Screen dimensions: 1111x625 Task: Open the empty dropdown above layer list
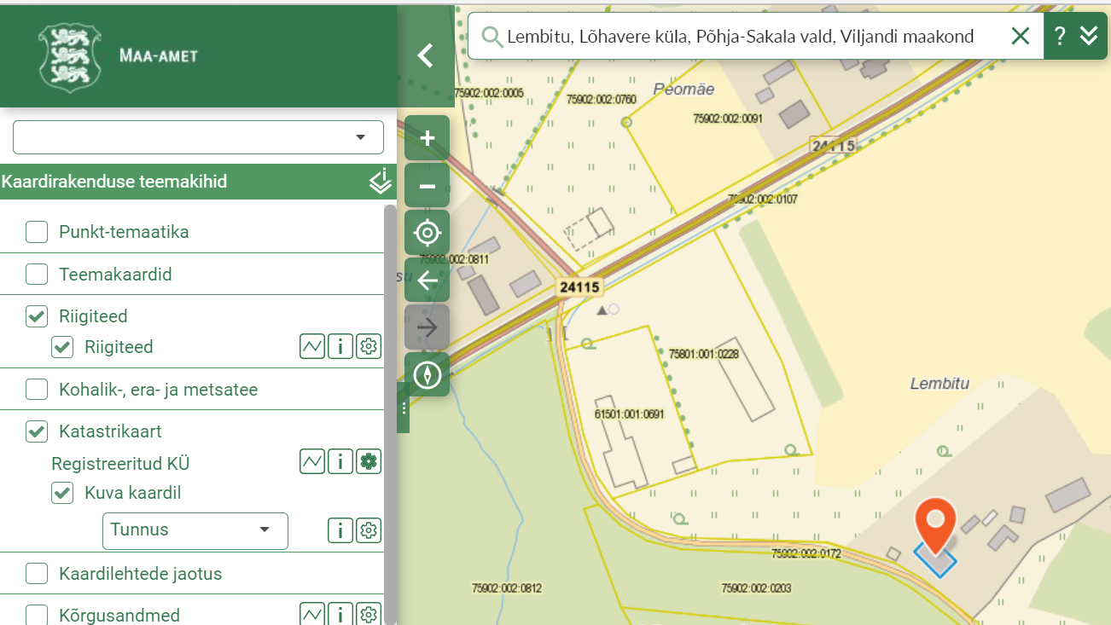[x=198, y=137]
